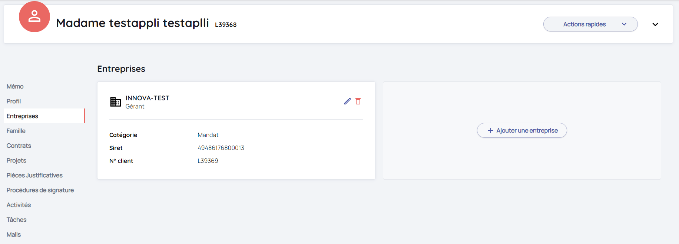Open Procédures de signature
This screenshot has height=244, width=679.
[40, 190]
